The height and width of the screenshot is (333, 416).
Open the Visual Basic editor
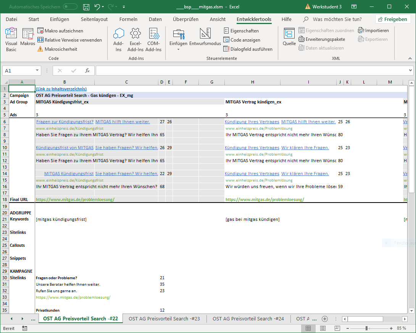[11, 39]
